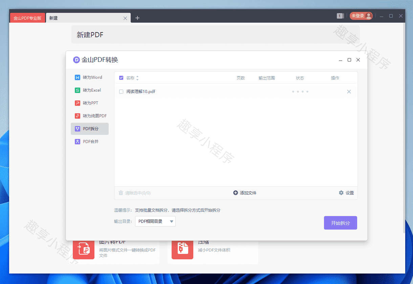
Task: Check the box for 阅读理解10.pdf
Action: click(x=121, y=92)
